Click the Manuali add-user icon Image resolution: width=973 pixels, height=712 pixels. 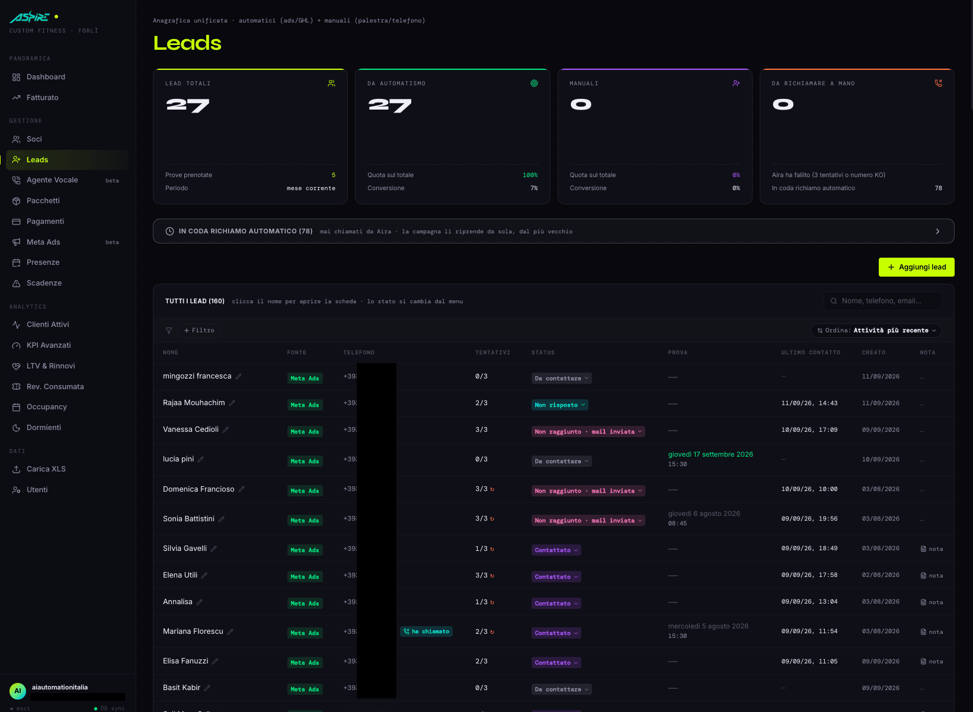737,84
